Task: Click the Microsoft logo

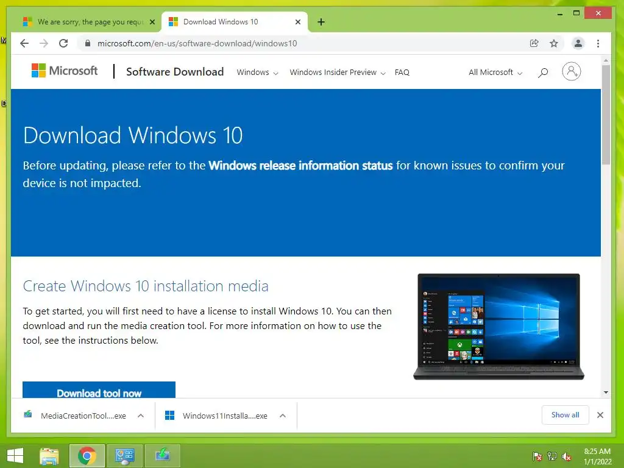Action: 65,71
